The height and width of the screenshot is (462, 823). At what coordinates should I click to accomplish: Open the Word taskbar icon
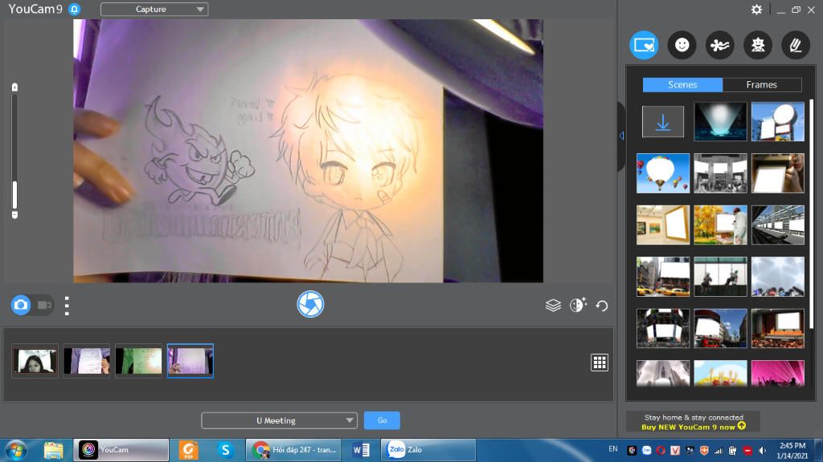click(361, 450)
